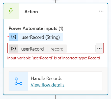The width and height of the screenshot is (111, 99).
Task: Click the Power Automate inputs (1) heading
Action: pos(36,28)
